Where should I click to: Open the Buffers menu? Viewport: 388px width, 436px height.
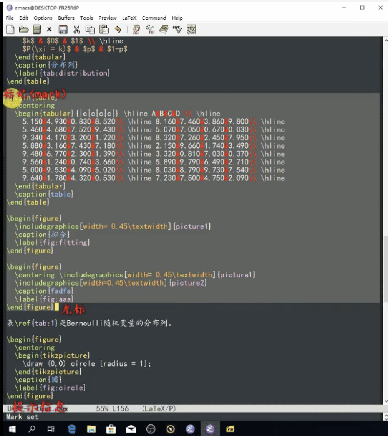66,18
